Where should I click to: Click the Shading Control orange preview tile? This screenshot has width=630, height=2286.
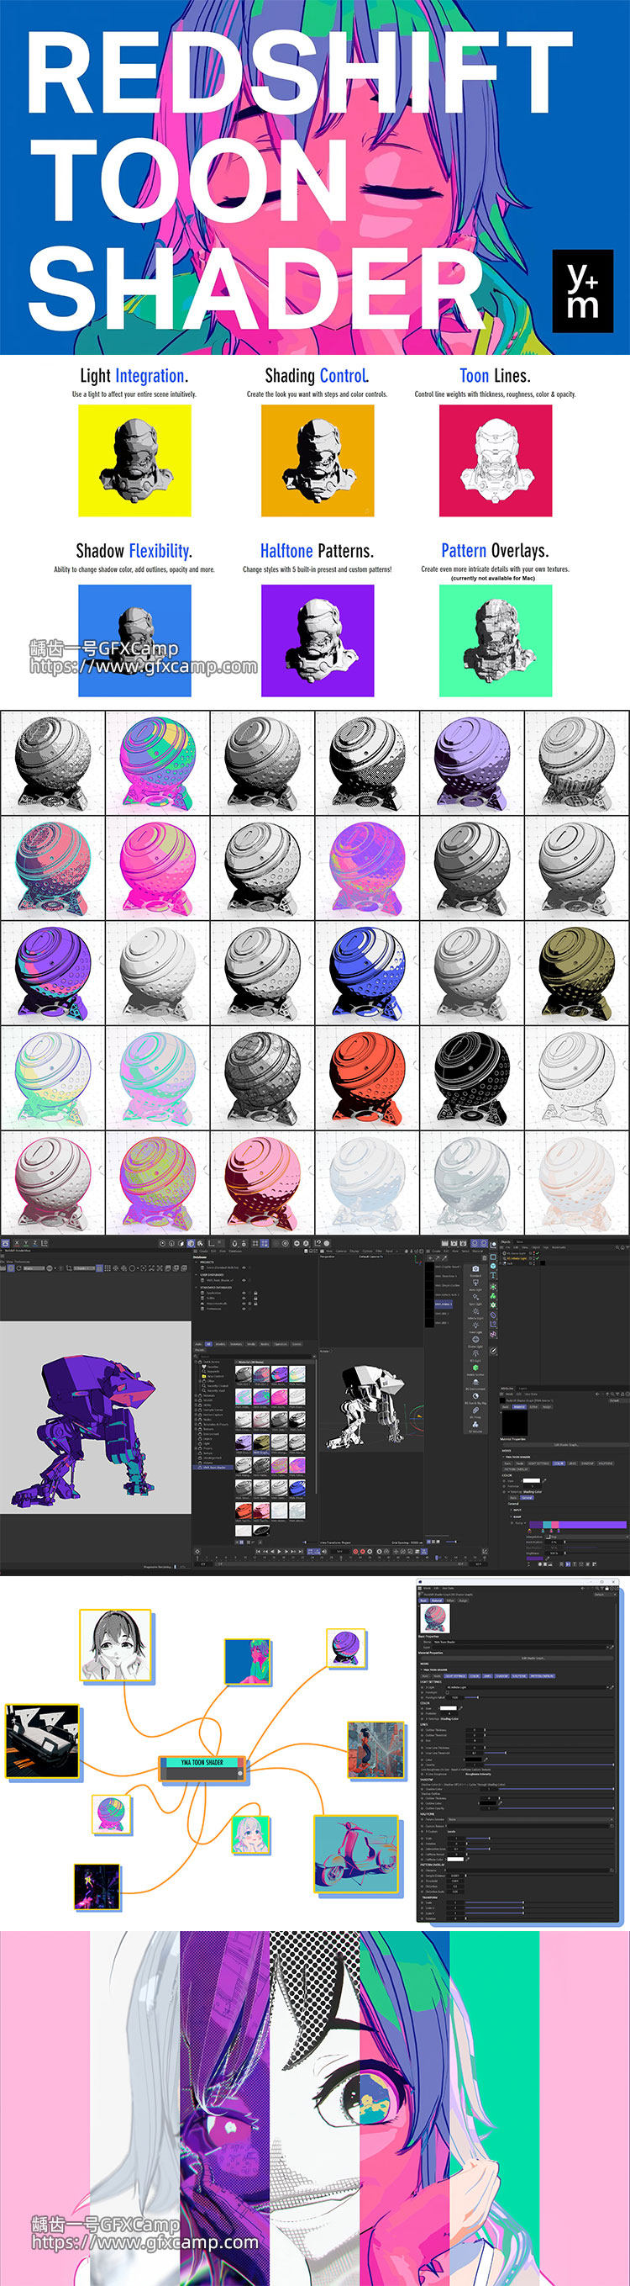coord(318,461)
